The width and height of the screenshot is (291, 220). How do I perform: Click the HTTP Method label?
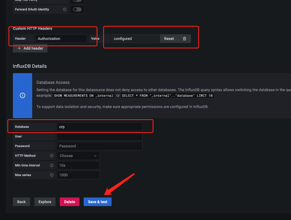[25, 156]
